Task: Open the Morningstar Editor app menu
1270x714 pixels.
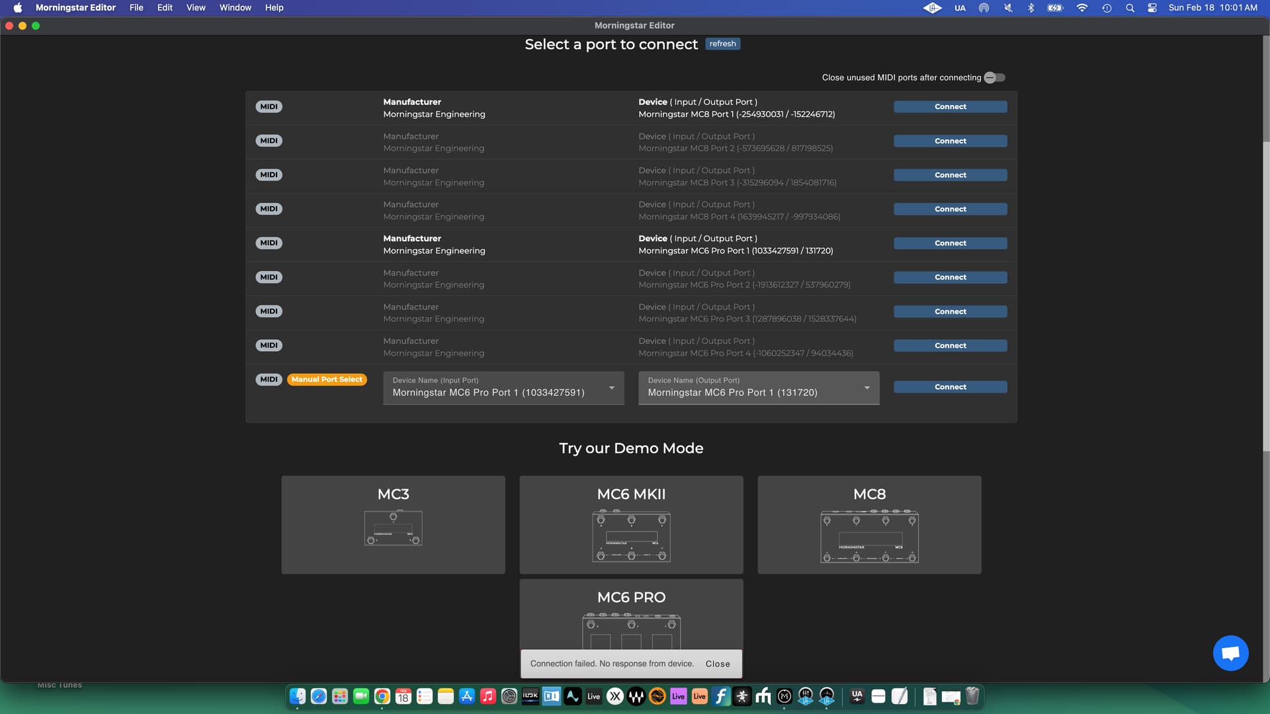Action: point(75,8)
